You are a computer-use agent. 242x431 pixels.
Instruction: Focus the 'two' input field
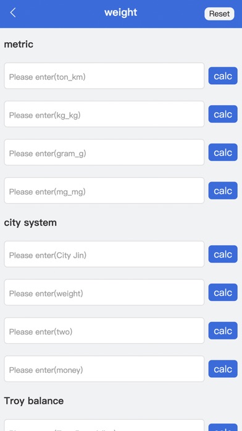click(x=104, y=331)
